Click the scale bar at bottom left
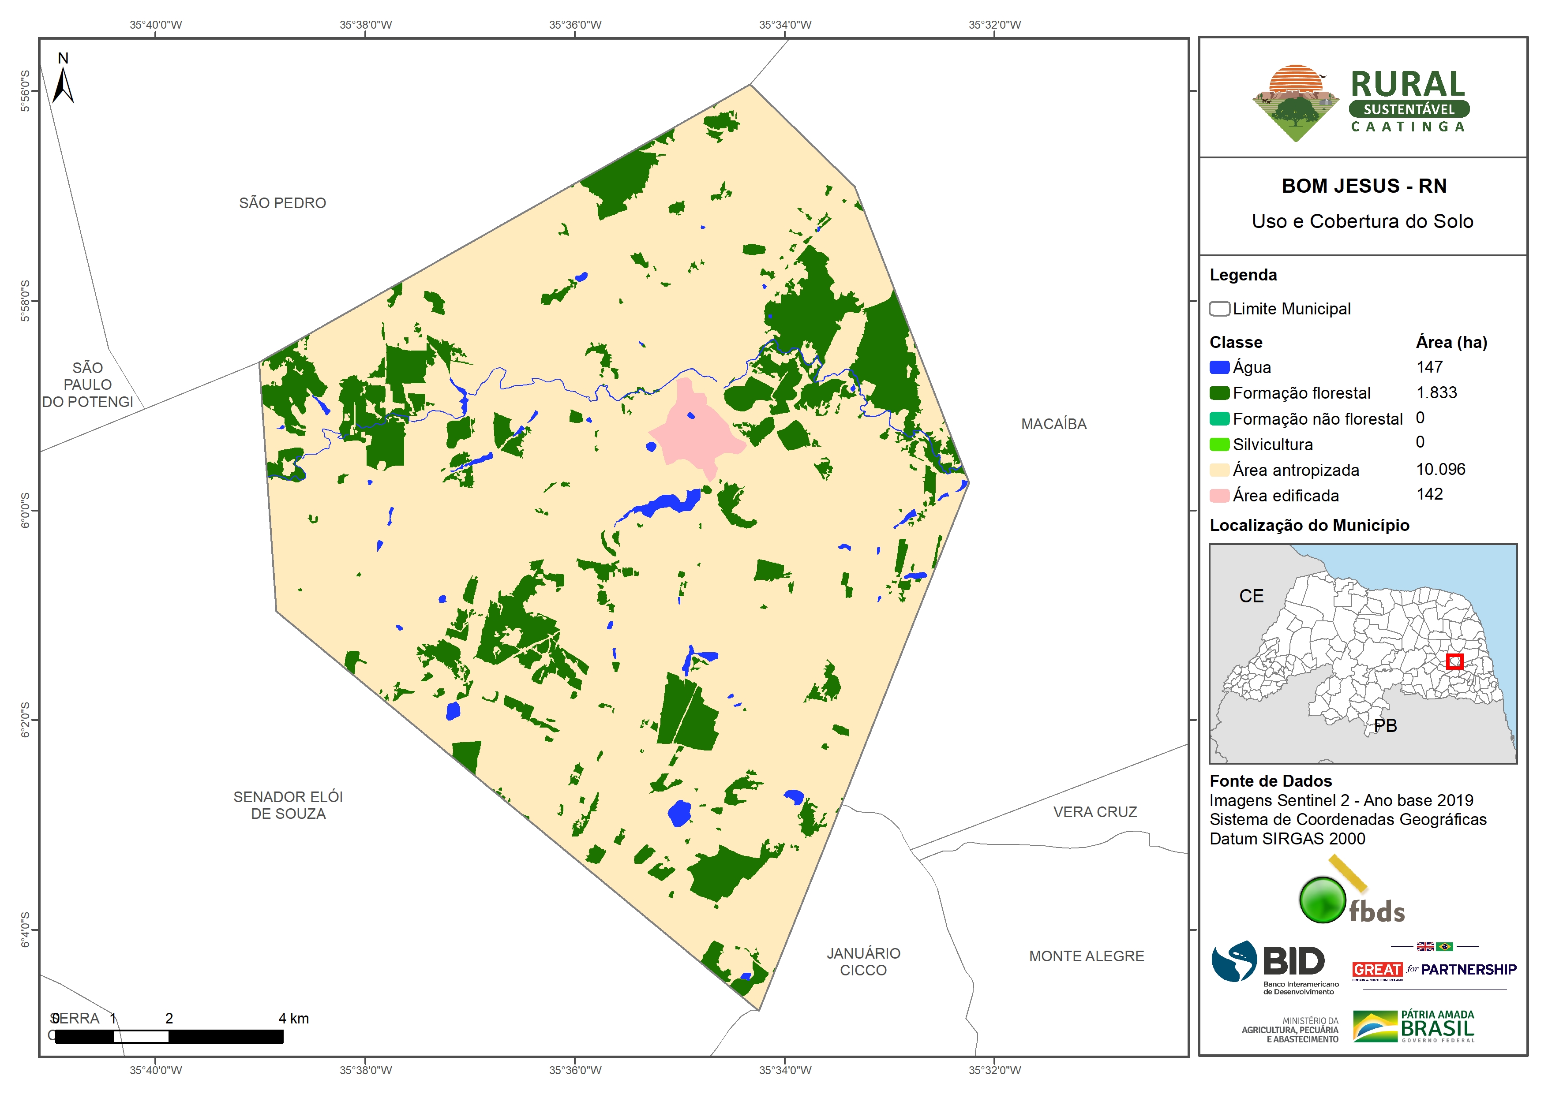This screenshot has width=1548, height=1094. (169, 1036)
